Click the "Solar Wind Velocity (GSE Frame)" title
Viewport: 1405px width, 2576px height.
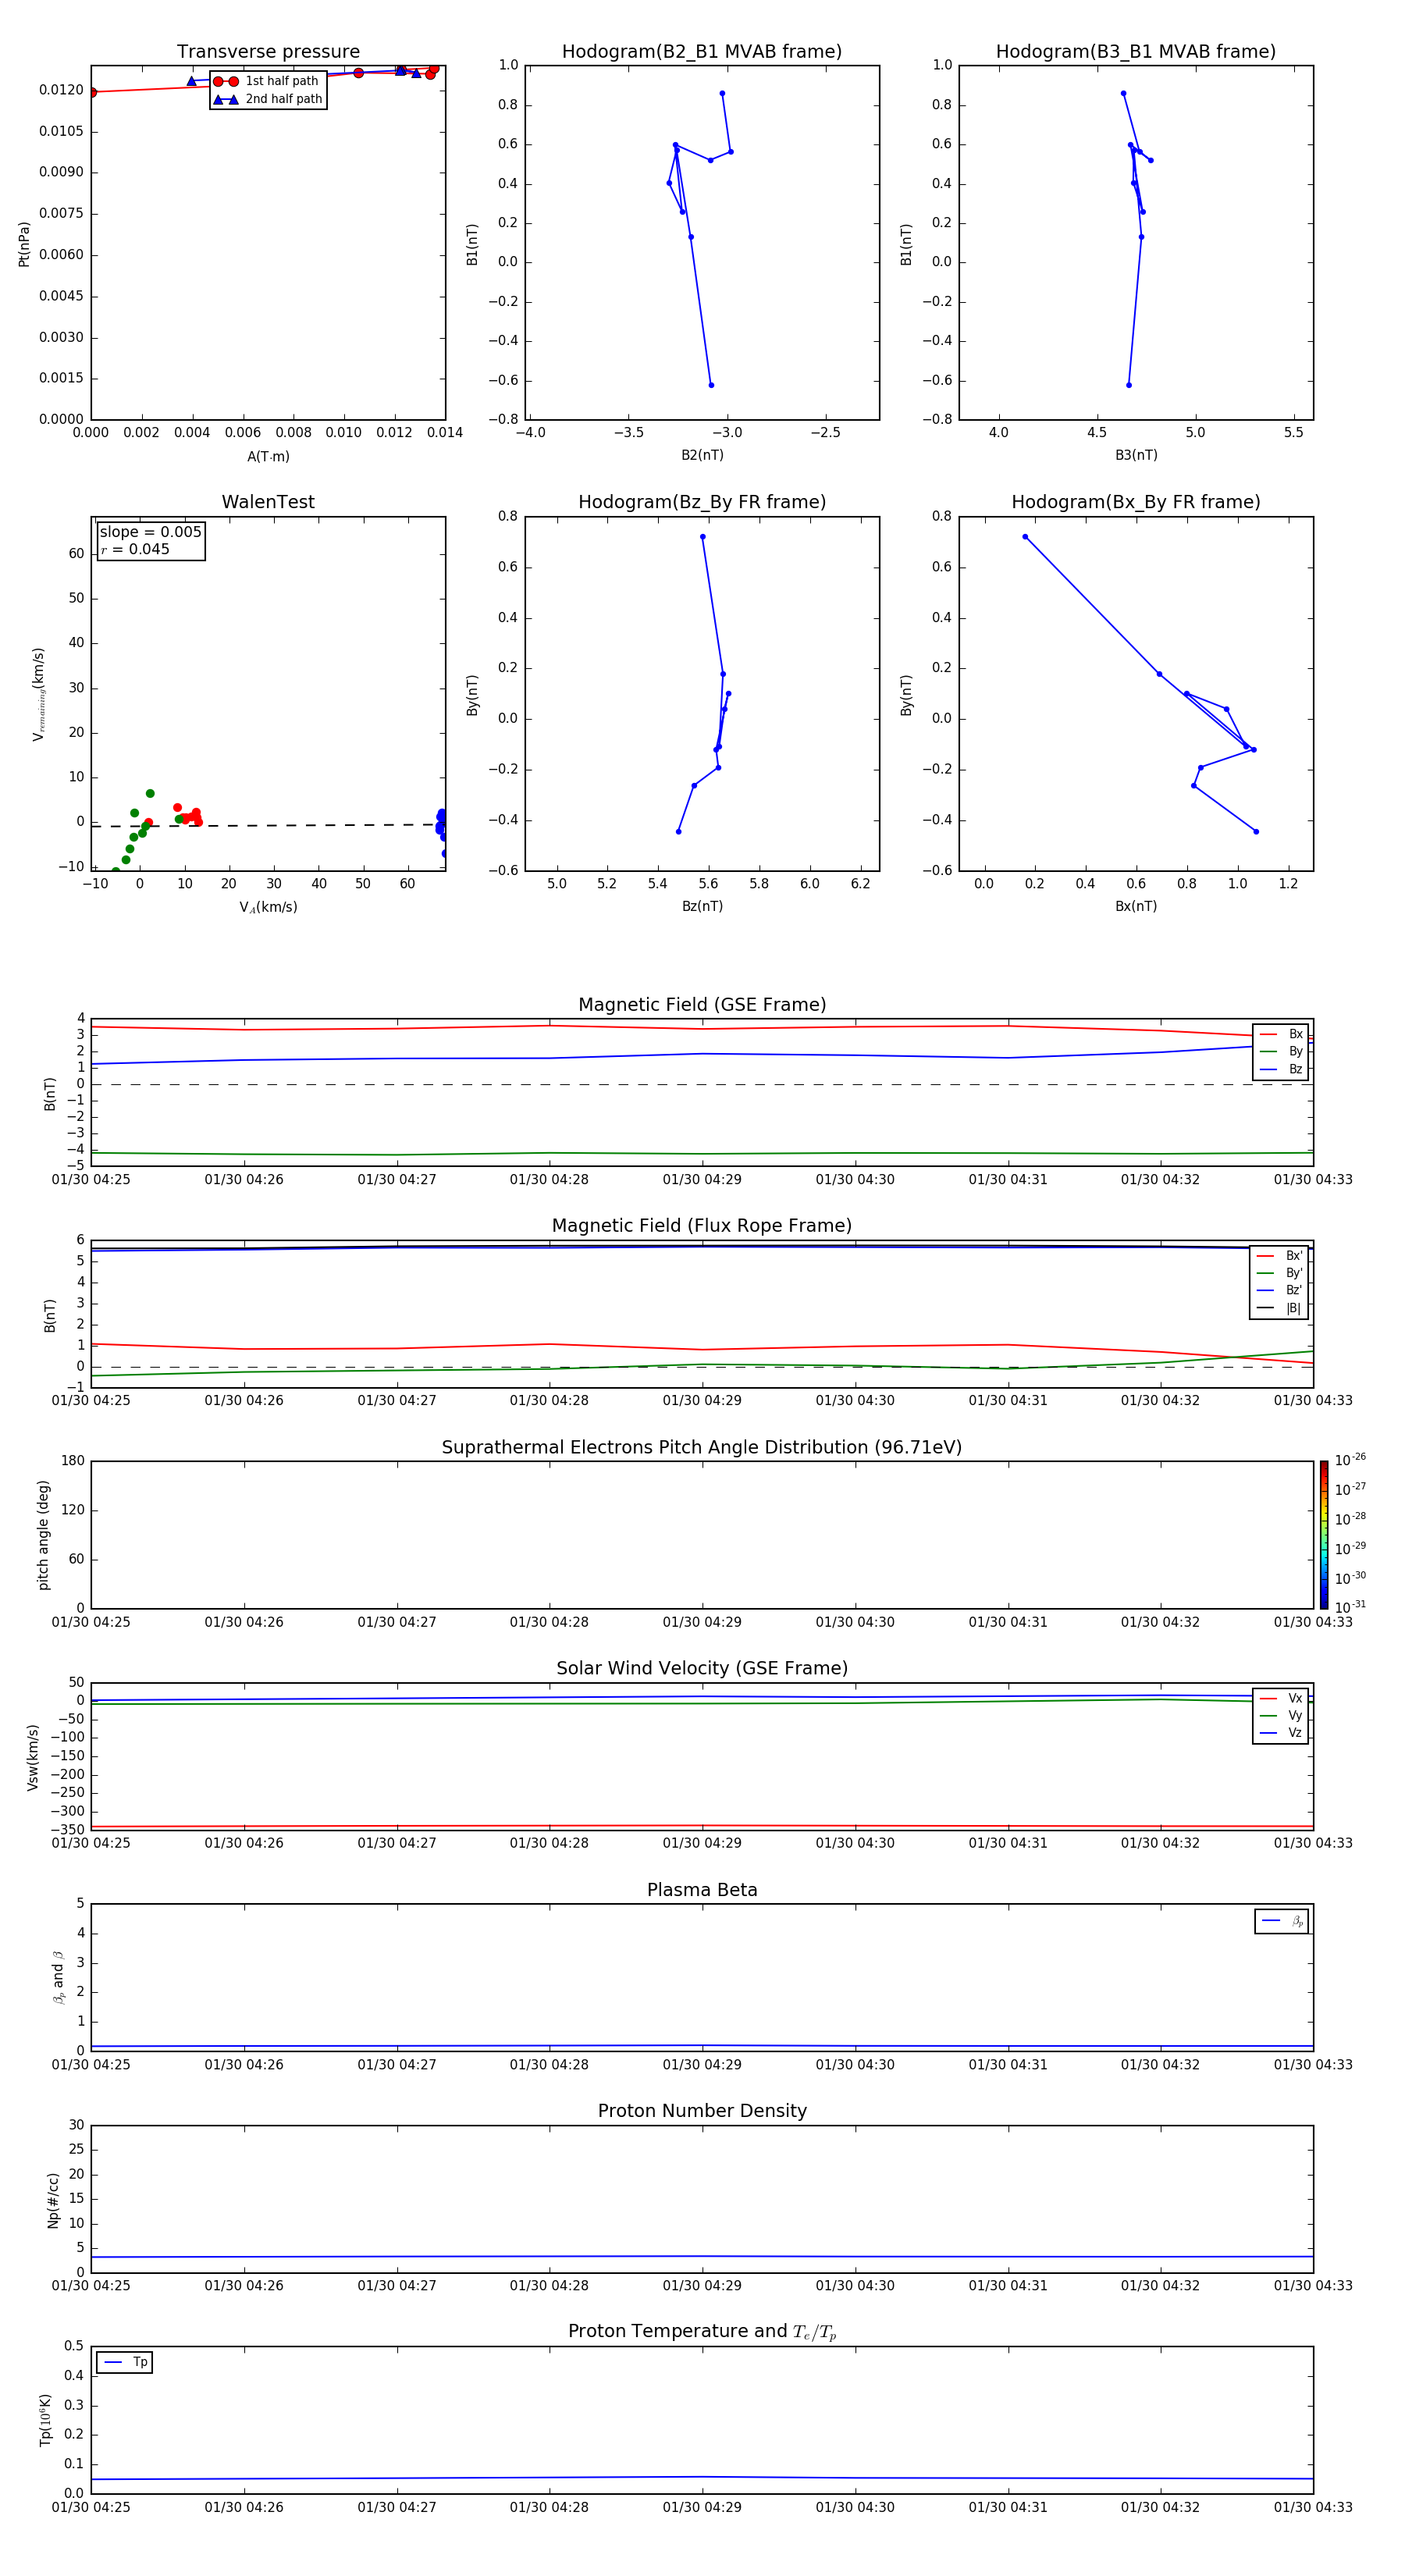702,1668
